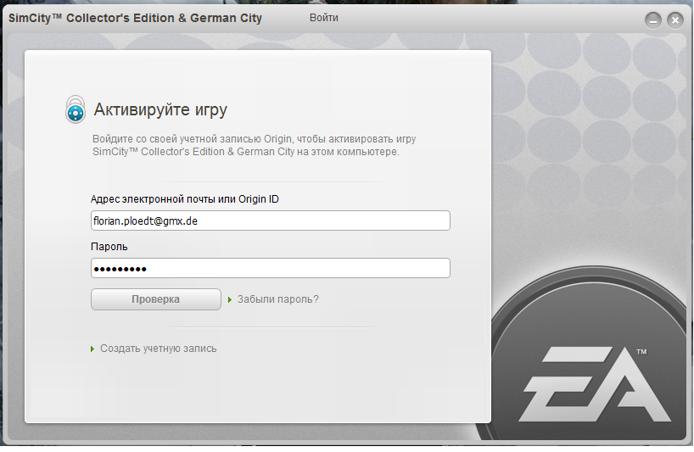694x452 pixels.
Task: Click the Пароль label
Action: click(109, 247)
